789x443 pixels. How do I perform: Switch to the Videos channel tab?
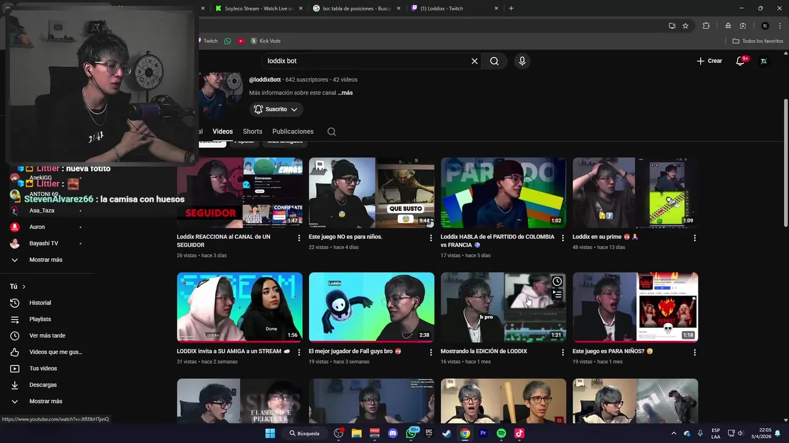tap(223, 132)
